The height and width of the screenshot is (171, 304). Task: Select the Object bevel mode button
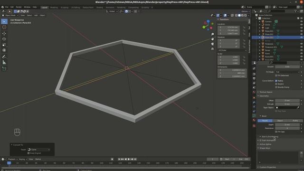[280, 121]
